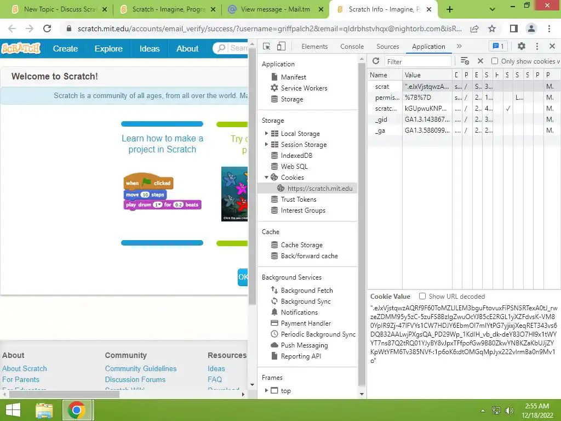This screenshot has width=561, height=421.
Task: Delete selected cookie X icon
Action: click(x=480, y=61)
